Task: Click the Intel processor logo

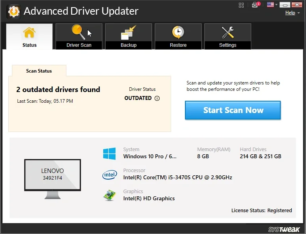Action: pyautogui.click(x=110, y=175)
